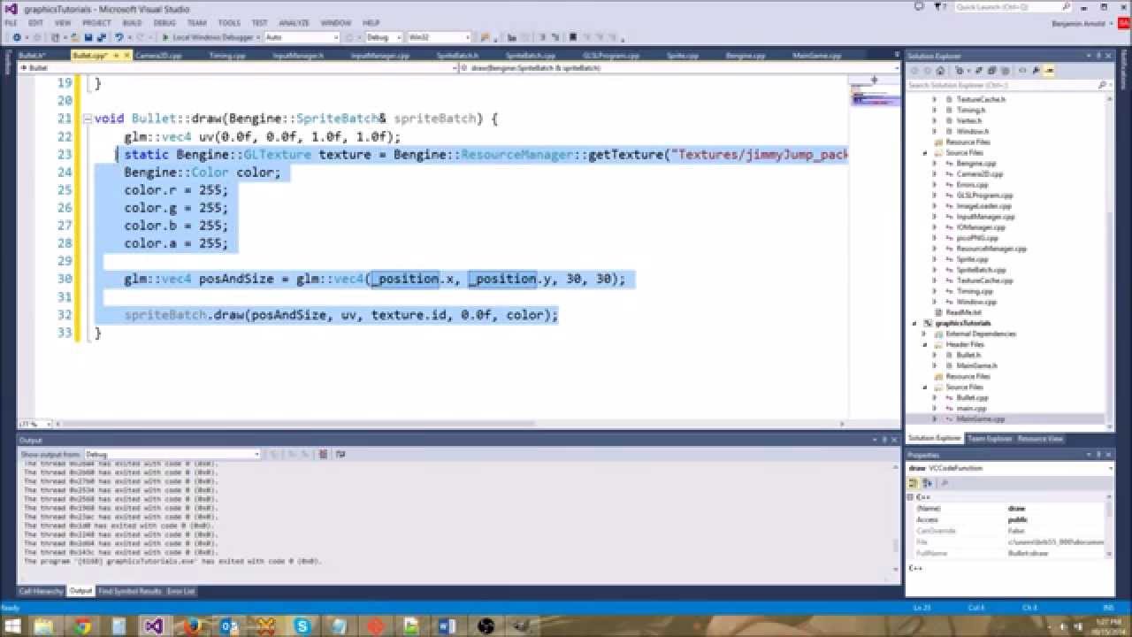This screenshot has height=637, width=1132.
Task: Toggle Word Wrap icon in Output toolbar
Action: (340, 454)
